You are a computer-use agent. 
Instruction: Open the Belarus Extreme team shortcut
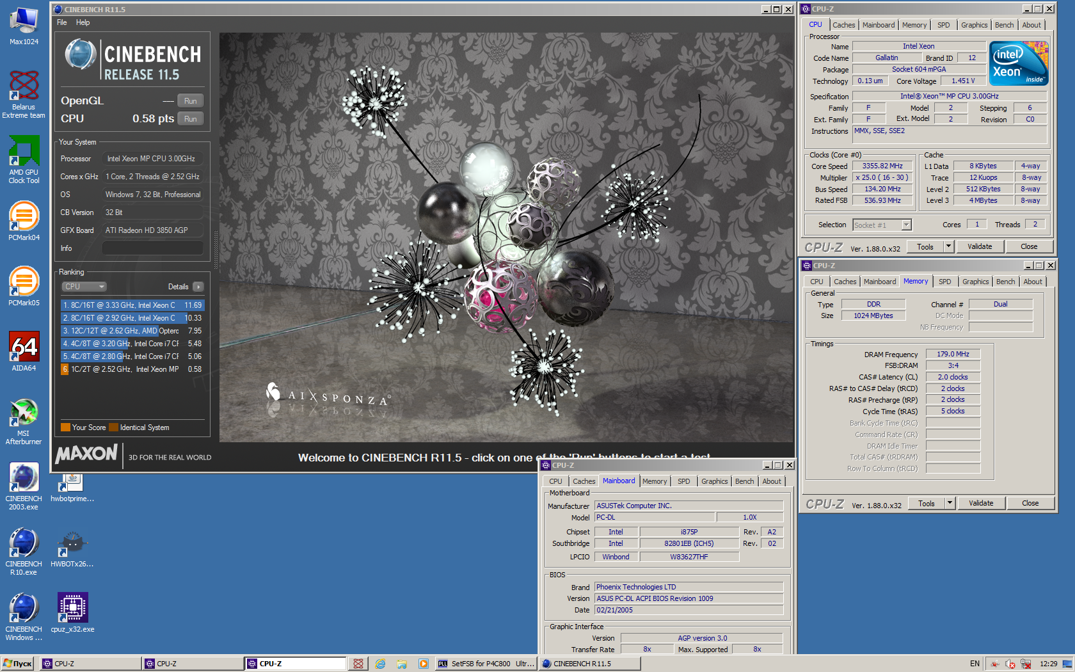click(24, 95)
